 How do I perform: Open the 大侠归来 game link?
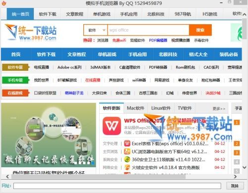[99, 93]
